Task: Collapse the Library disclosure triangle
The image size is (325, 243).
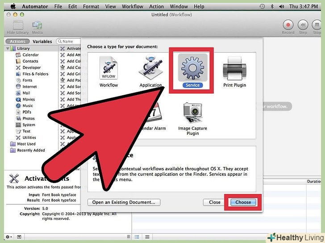Action: [x=8, y=49]
